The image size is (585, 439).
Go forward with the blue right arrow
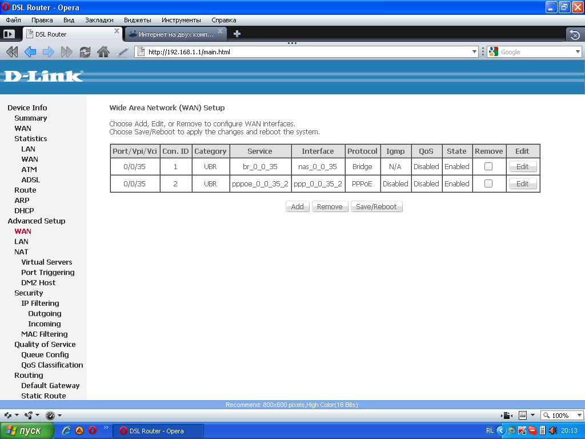49,52
